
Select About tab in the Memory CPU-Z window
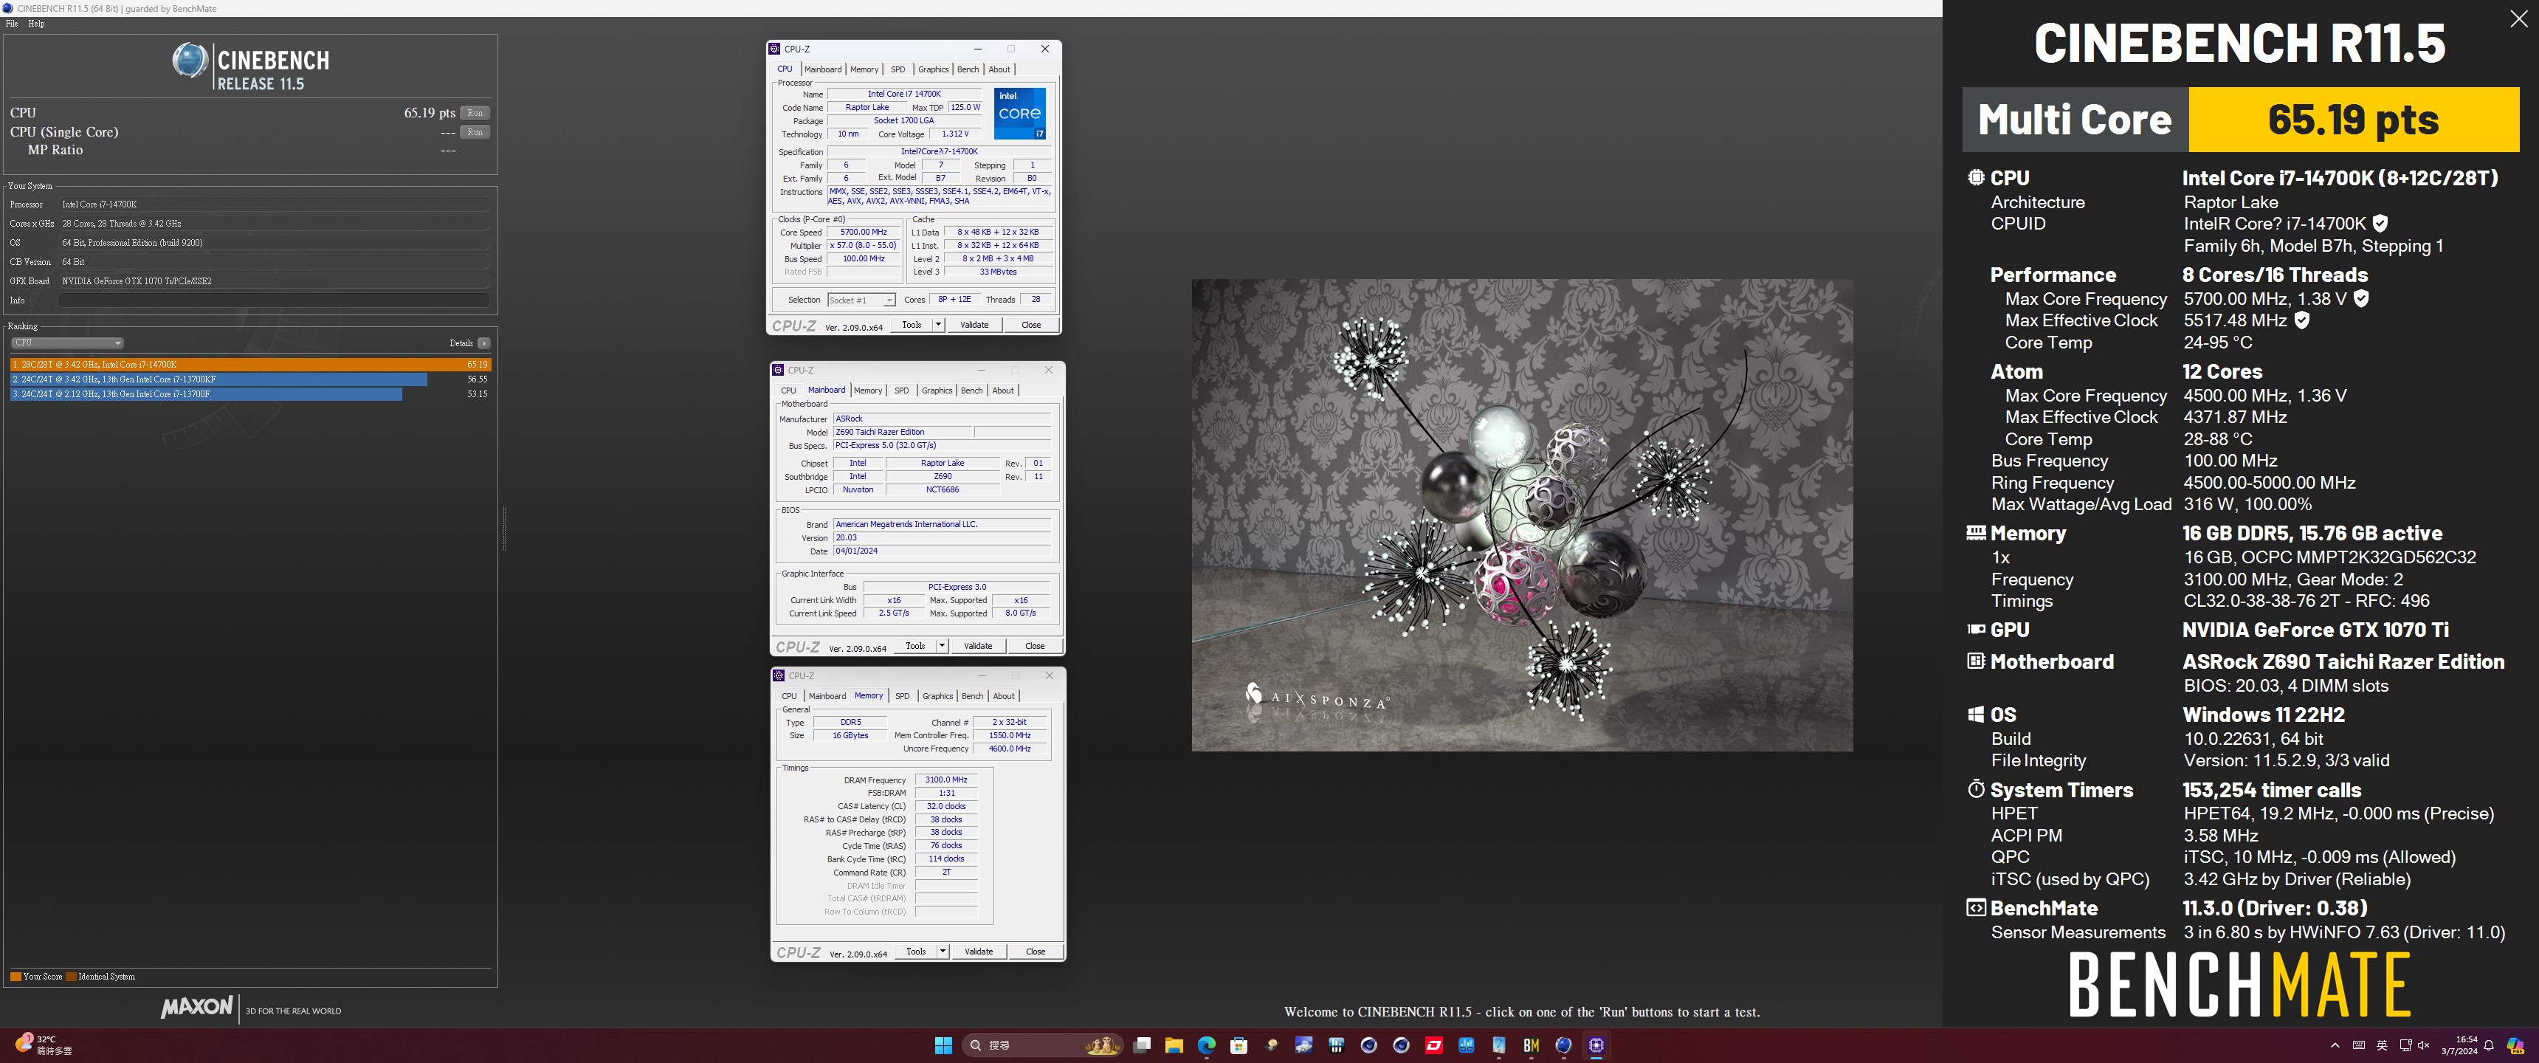tap(1003, 696)
